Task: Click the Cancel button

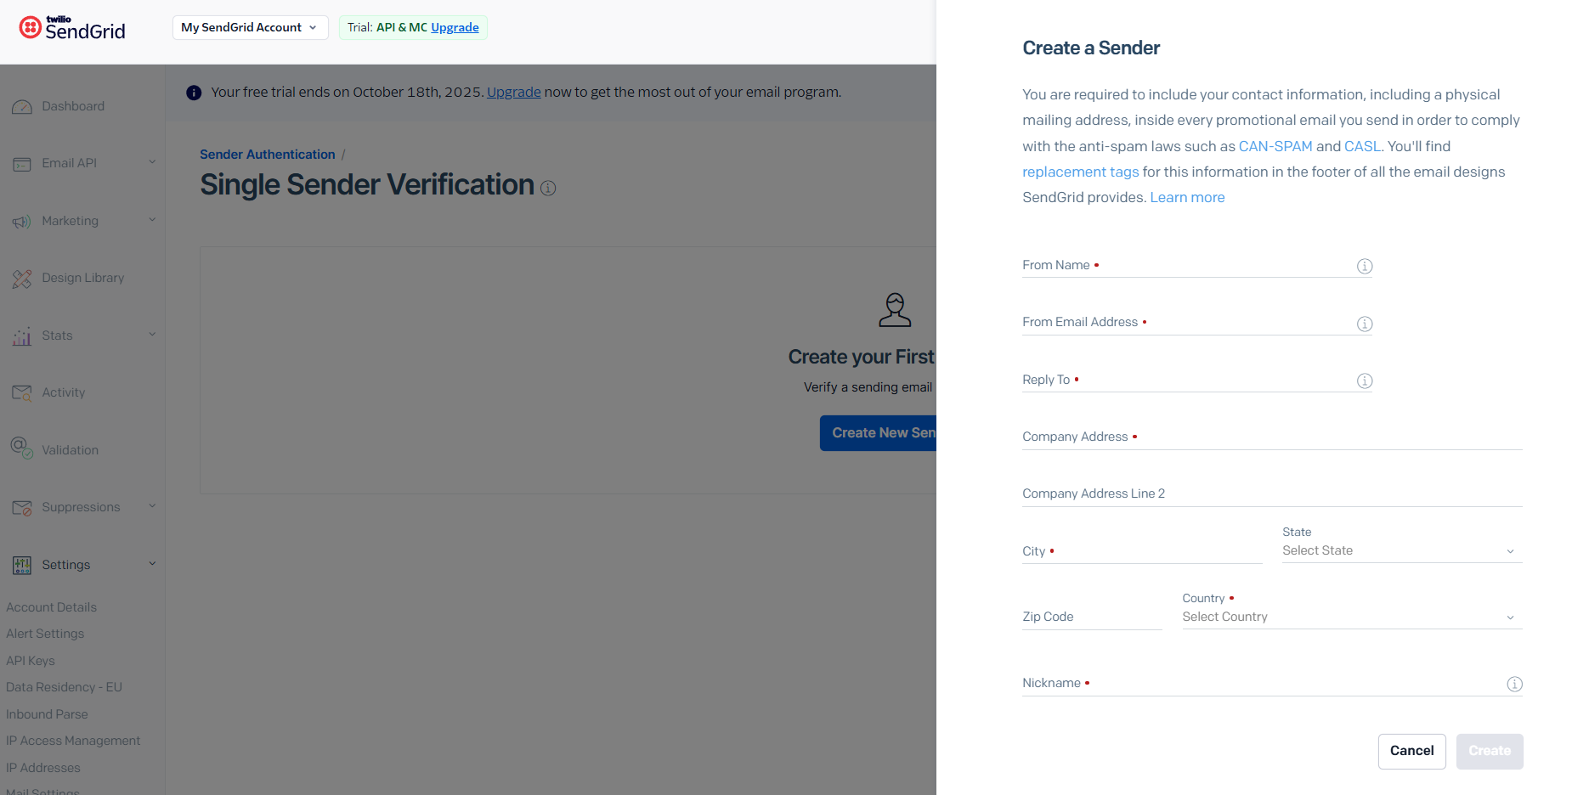Action: tap(1411, 752)
